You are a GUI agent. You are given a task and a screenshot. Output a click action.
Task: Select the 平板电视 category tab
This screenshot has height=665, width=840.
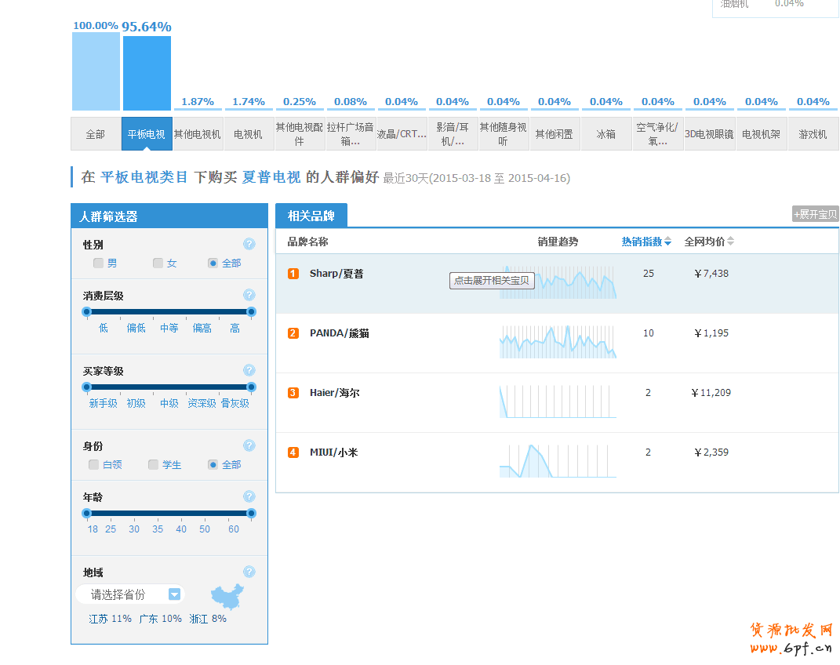147,134
